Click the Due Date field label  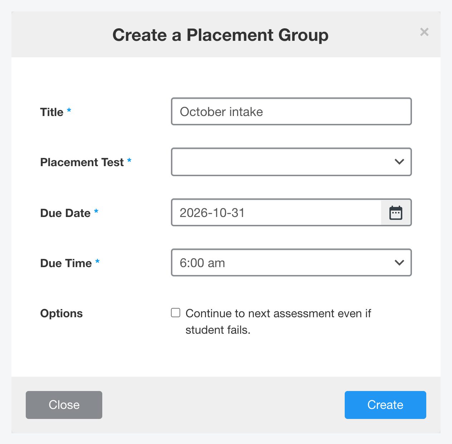65,213
